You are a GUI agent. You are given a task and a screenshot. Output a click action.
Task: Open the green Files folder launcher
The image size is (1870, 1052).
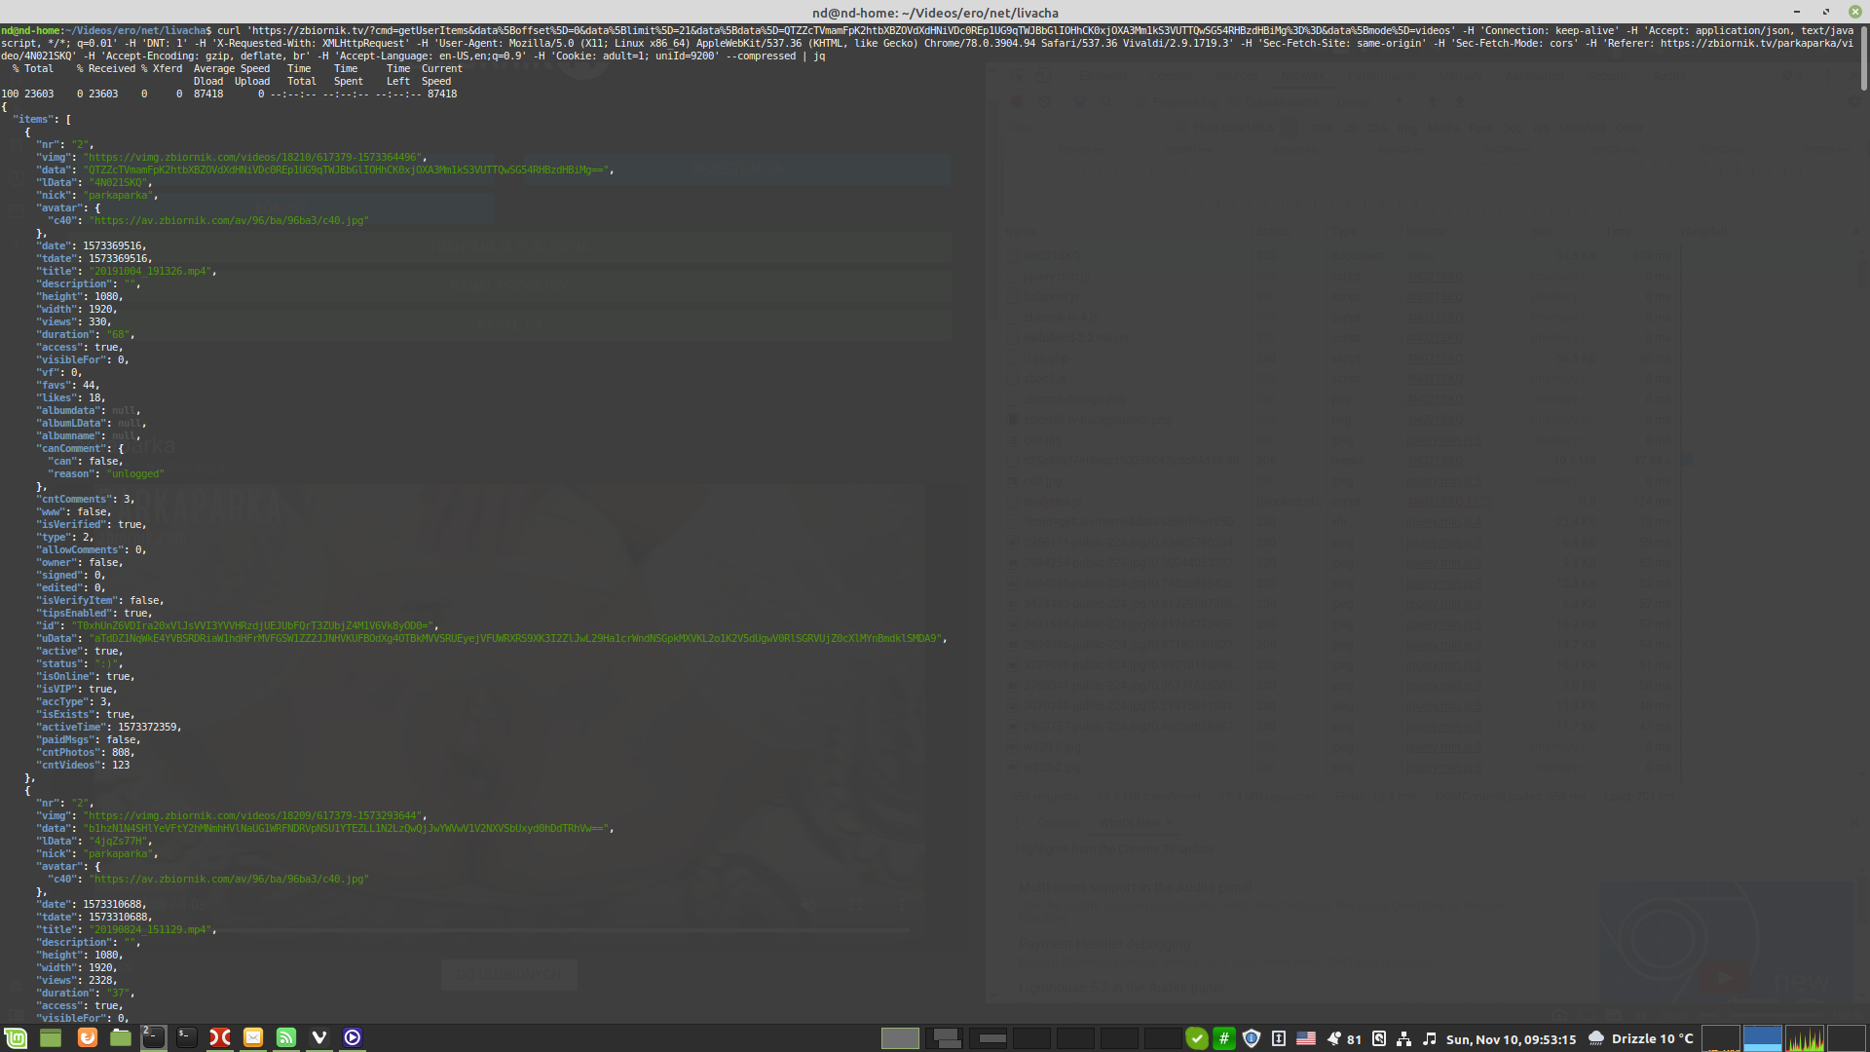(x=121, y=1038)
